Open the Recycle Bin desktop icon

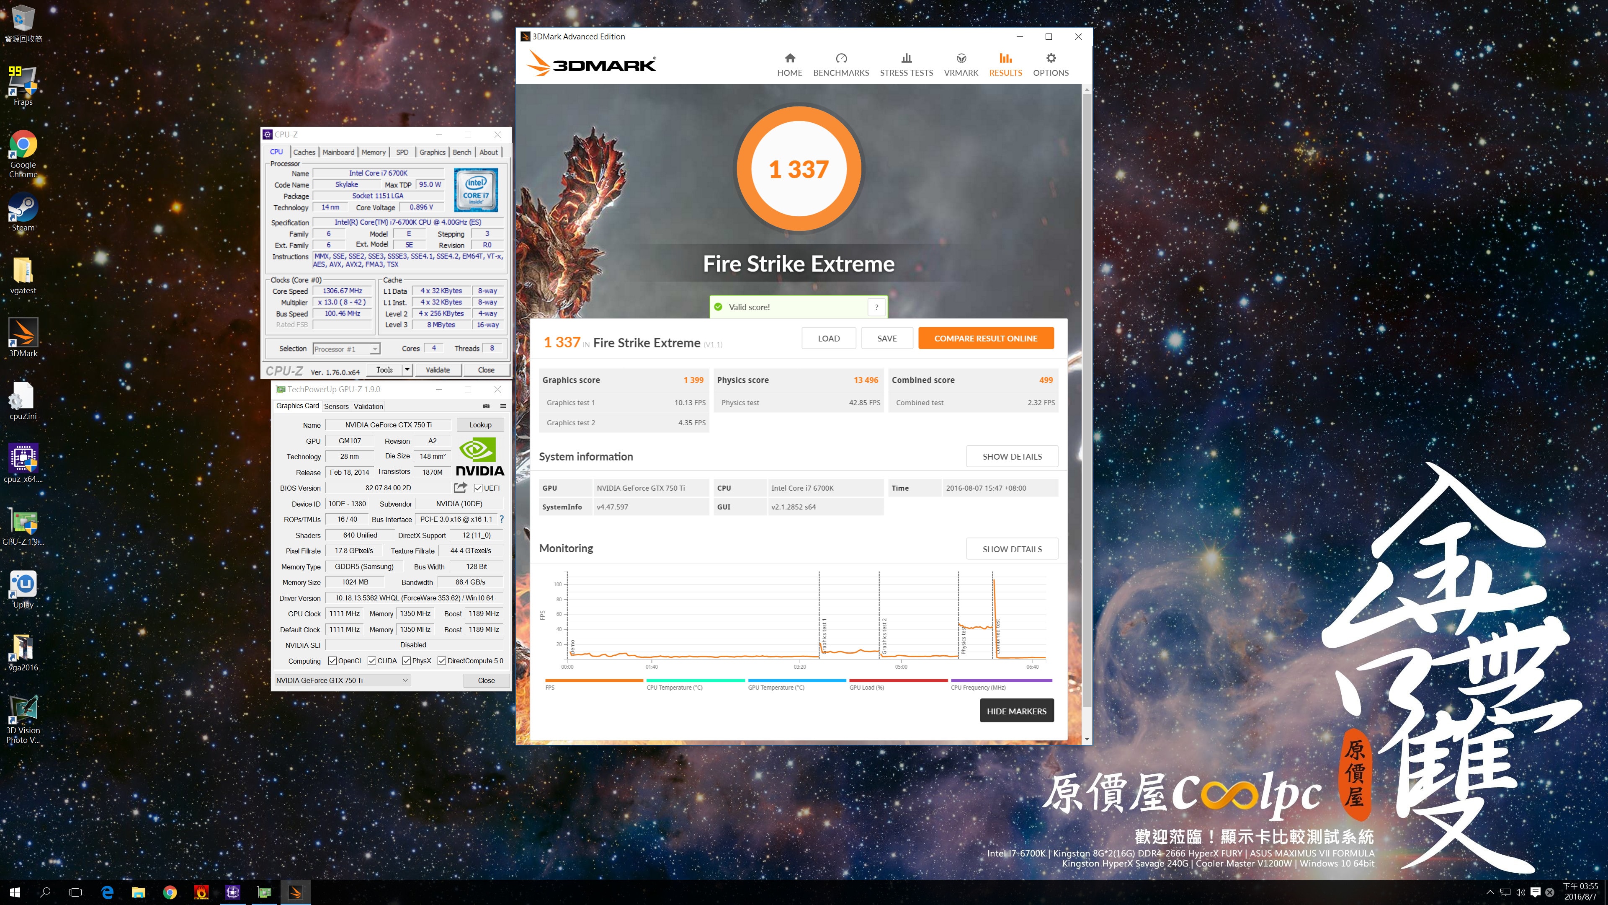pyautogui.click(x=23, y=24)
